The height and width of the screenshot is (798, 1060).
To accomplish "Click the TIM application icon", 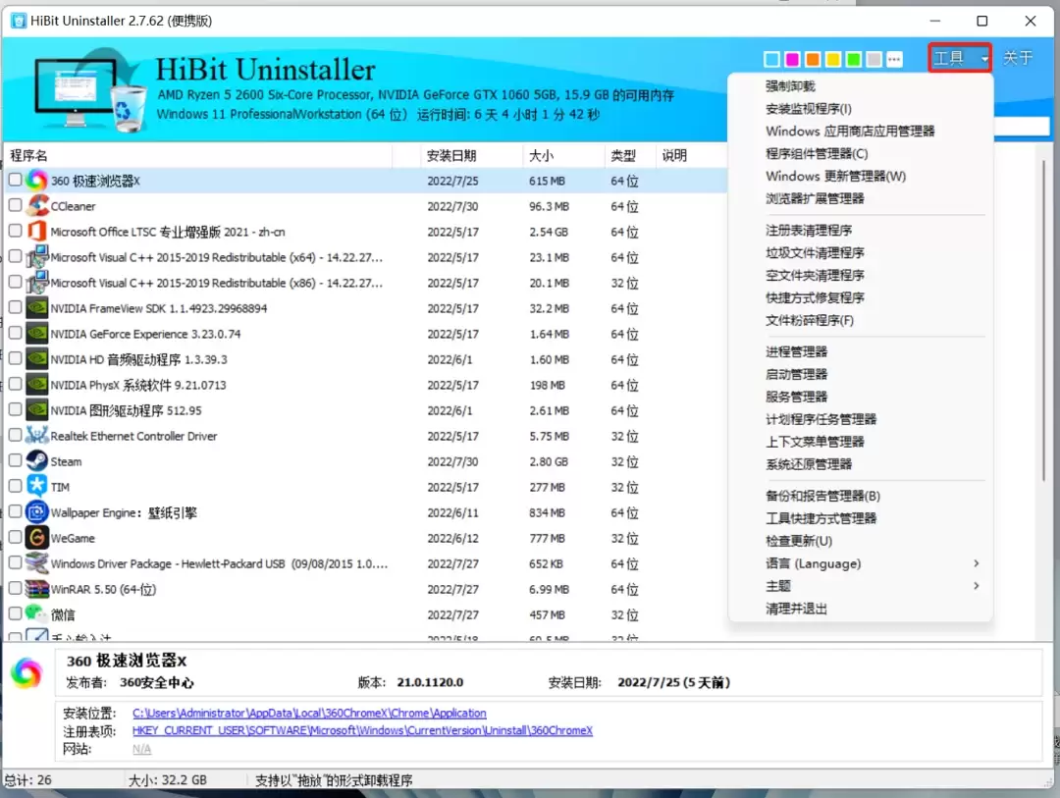I will coord(37,486).
